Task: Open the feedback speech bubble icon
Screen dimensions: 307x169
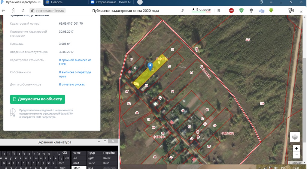Action: 291,11
